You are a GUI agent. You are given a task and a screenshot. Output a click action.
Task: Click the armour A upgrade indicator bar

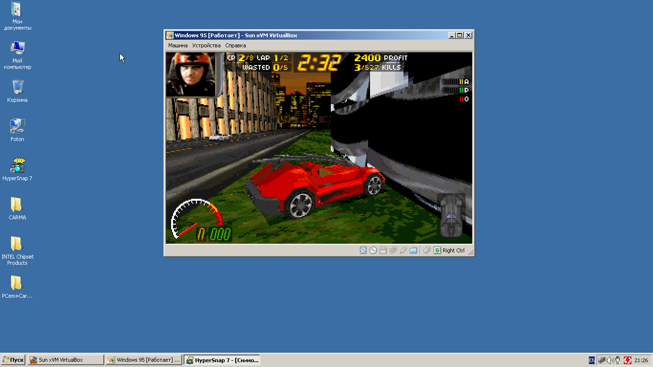click(x=456, y=82)
